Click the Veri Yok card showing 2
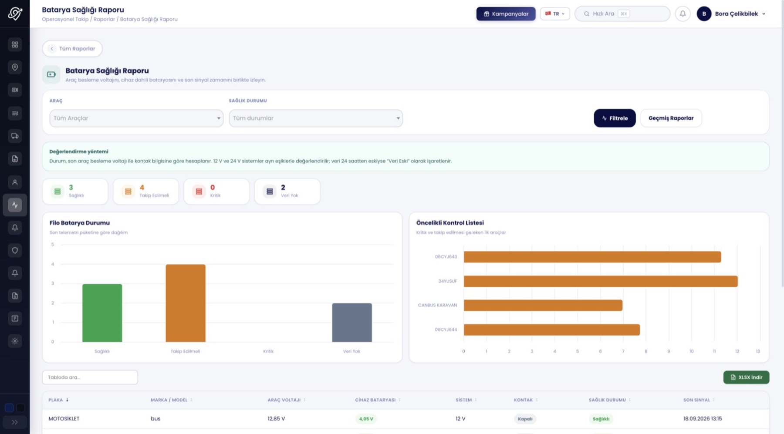 [287, 191]
